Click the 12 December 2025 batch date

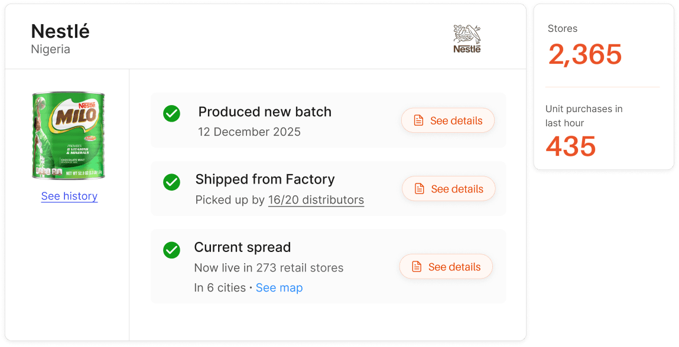[249, 132]
